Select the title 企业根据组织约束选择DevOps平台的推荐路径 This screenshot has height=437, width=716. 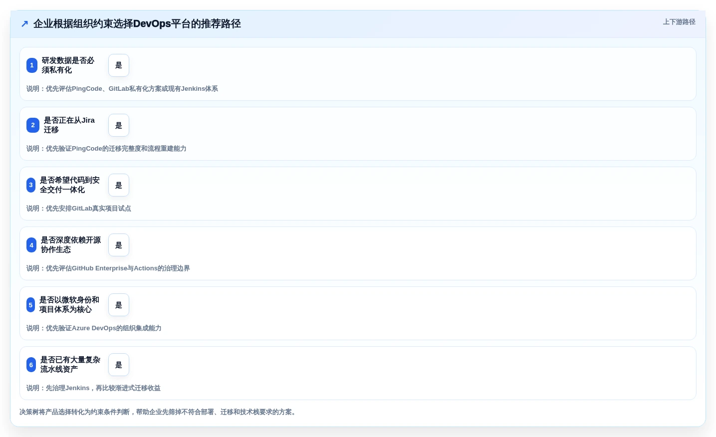(x=137, y=23)
